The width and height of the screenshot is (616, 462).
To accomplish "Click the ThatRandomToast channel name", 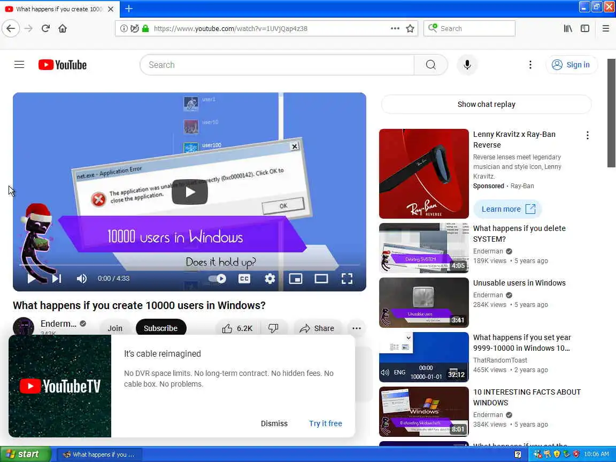I will coord(500,360).
